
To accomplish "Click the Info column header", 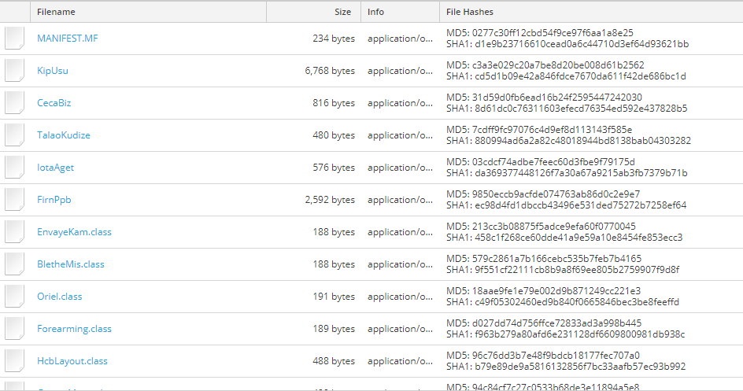I will [x=375, y=12].
